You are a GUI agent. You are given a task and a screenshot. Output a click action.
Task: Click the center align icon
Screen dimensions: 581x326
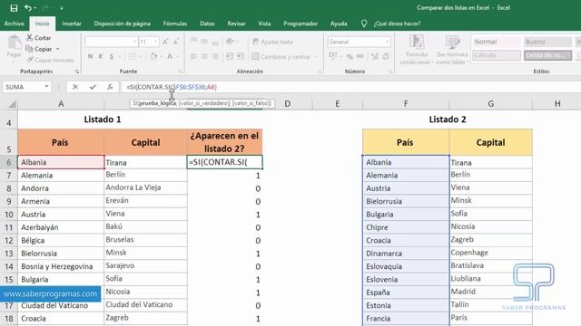204,56
